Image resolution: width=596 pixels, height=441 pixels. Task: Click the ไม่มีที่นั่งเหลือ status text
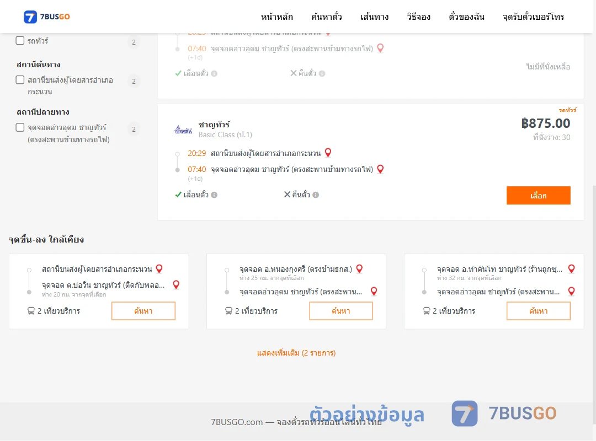tap(548, 67)
